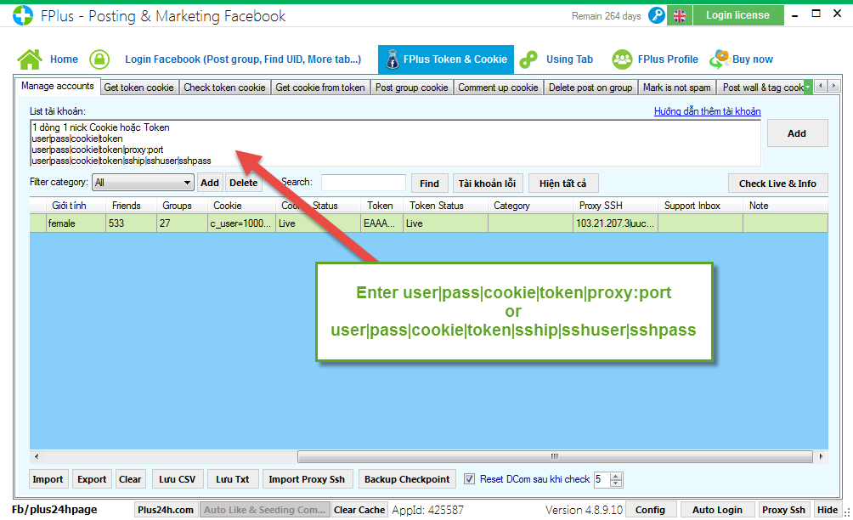This screenshot has height=520, width=853.
Task: Toggle Reset DCom sau khi check checkbox
Action: [470, 479]
